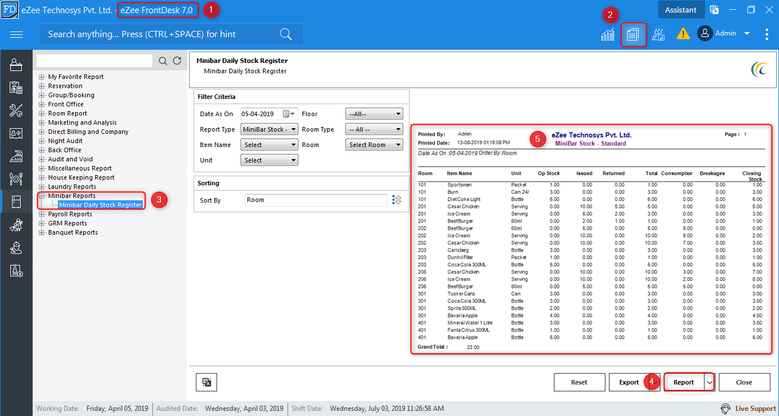Click the Report button
This screenshot has width=779, height=416.
pyautogui.click(x=684, y=382)
